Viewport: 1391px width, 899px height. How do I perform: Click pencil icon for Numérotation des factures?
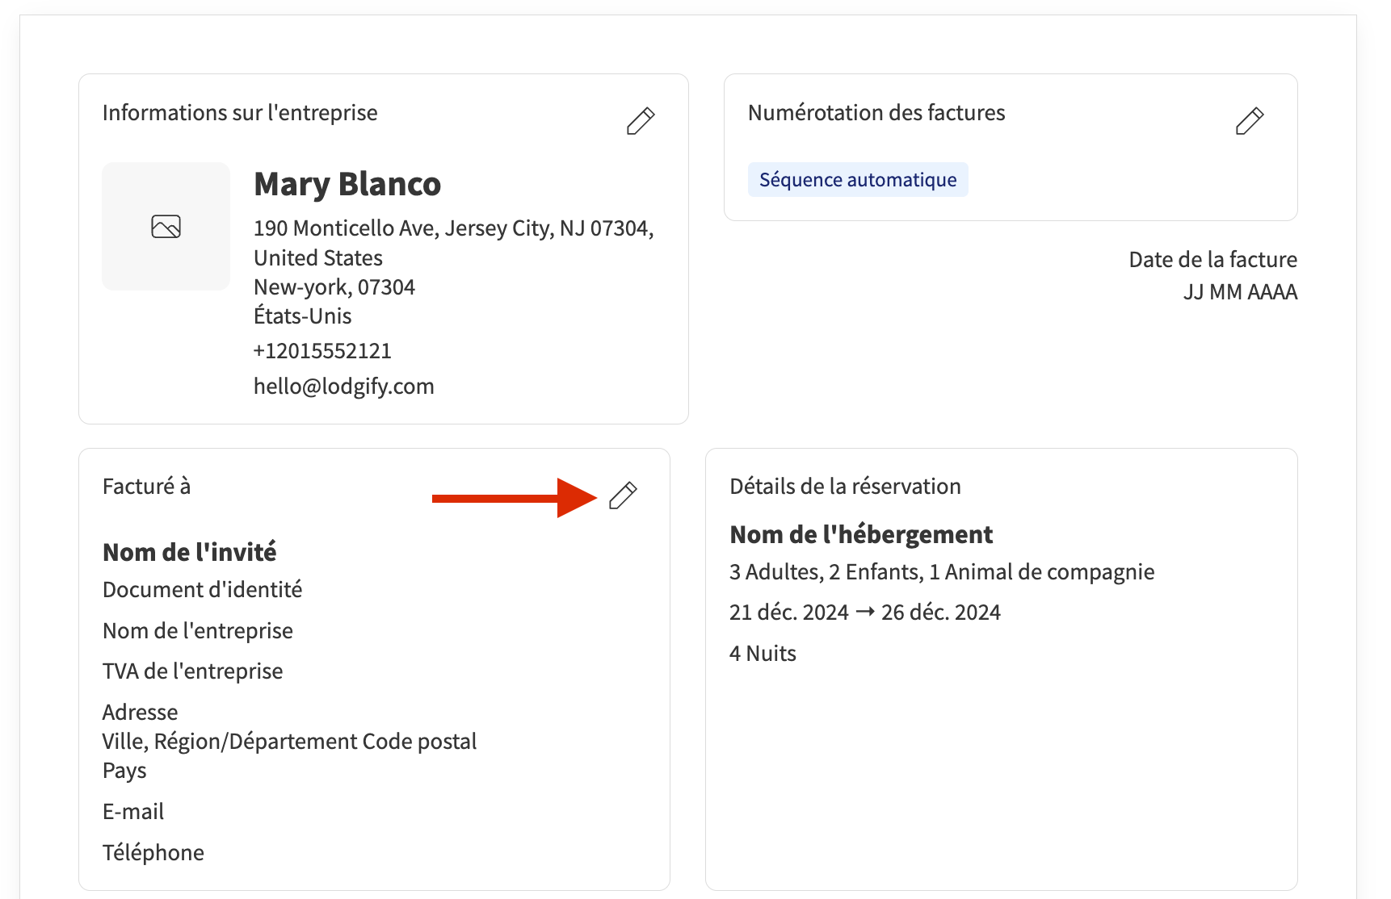point(1249,121)
